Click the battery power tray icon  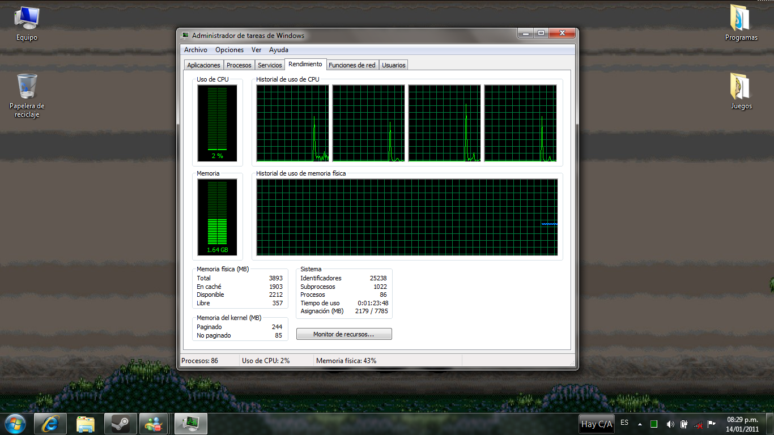pos(684,424)
